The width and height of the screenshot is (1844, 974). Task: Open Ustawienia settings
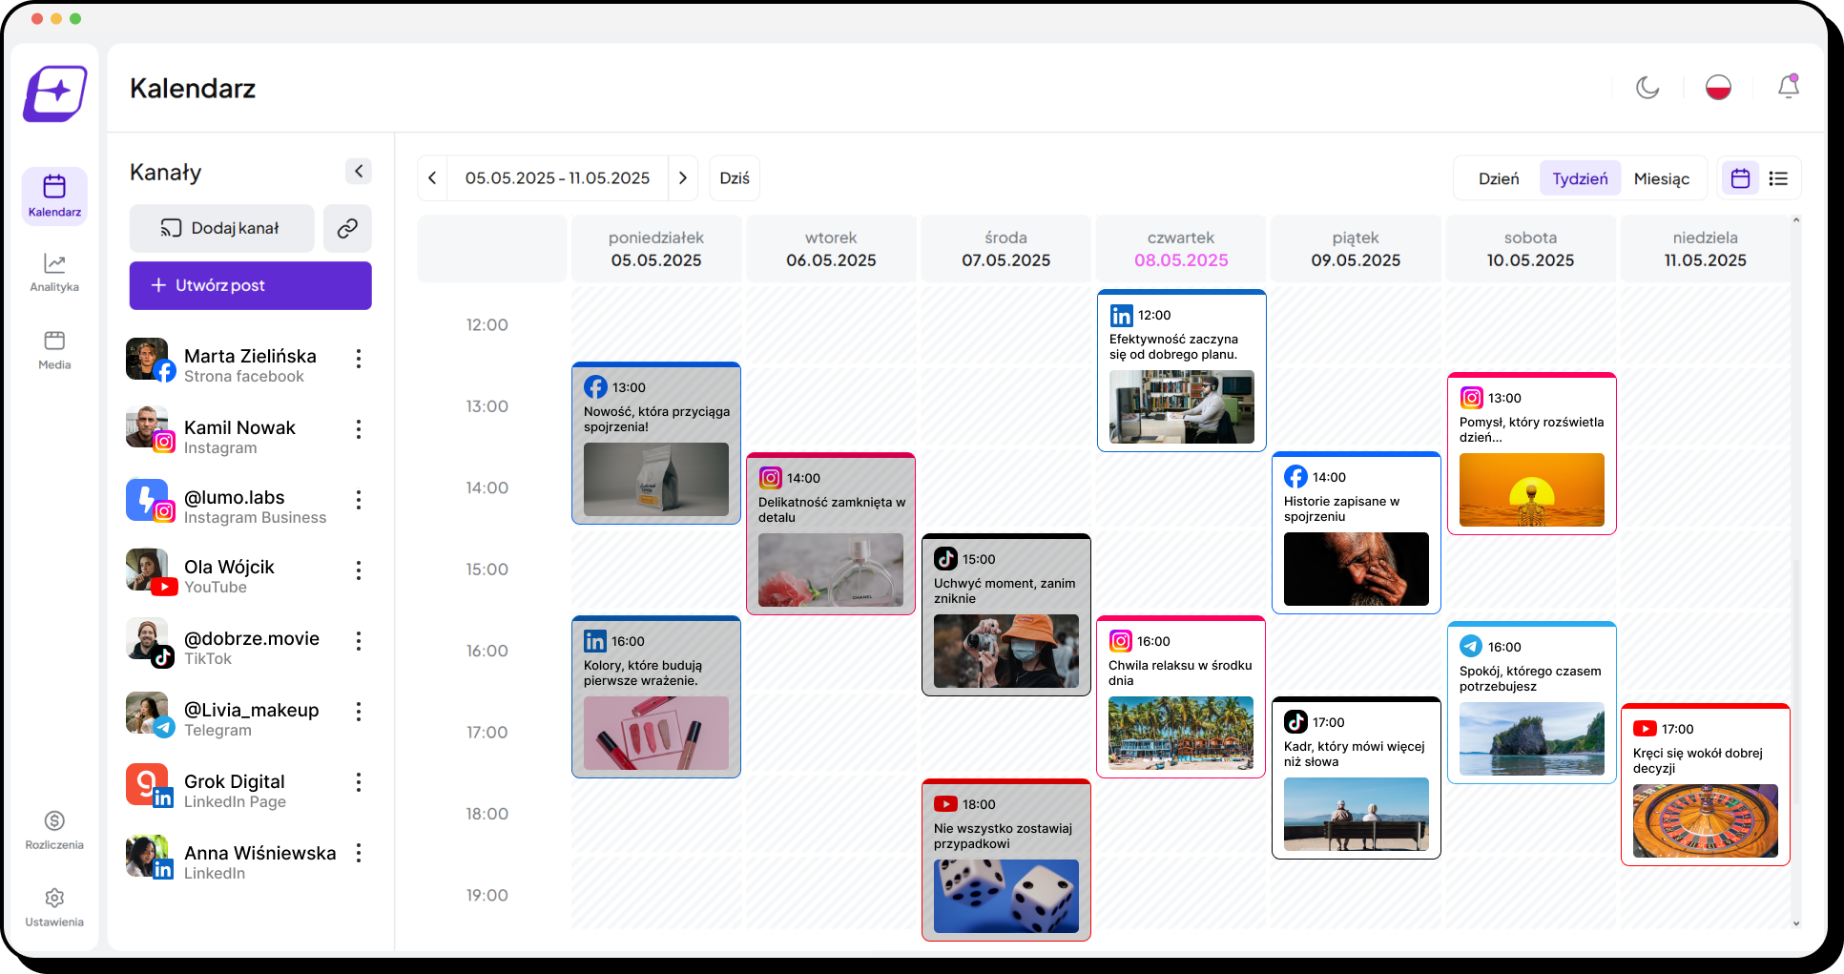pyautogui.click(x=54, y=907)
